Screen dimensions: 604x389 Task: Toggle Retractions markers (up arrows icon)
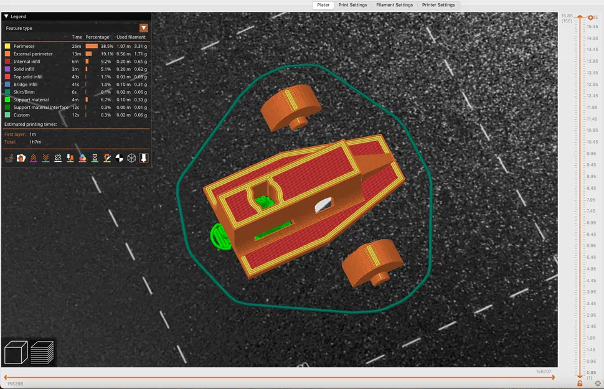tap(34, 158)
